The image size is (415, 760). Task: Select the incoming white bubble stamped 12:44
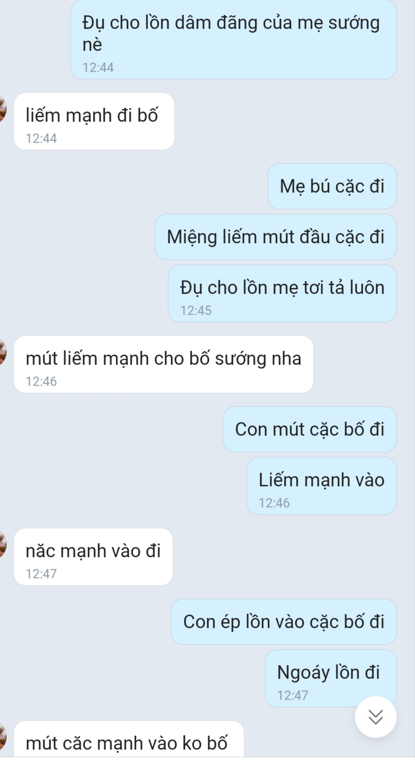(x=94, y=122)
